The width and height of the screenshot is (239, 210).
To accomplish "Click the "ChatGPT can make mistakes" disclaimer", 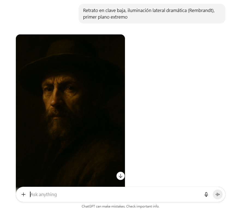I will coord(103,206).
